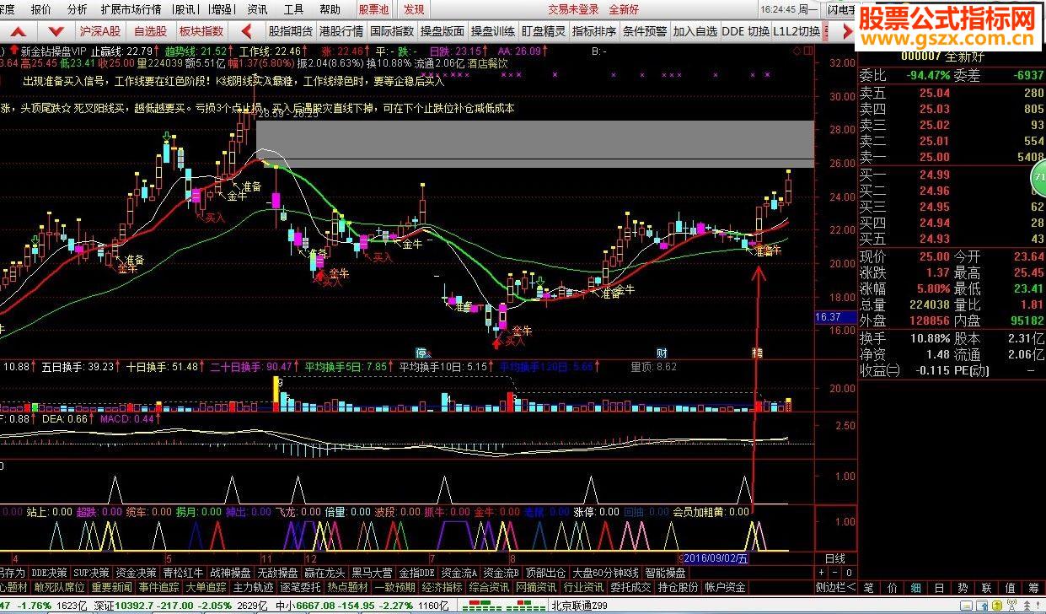Collapse the sidebar with 侧边栏<

click(835, 587)
